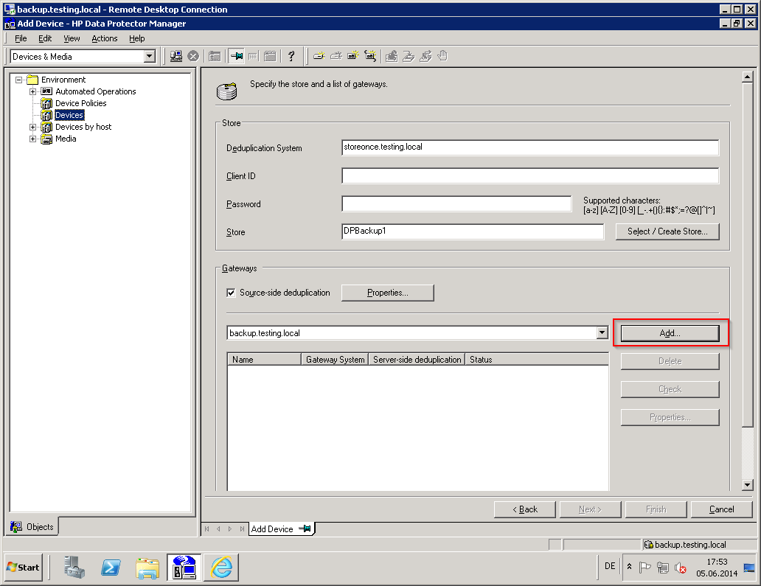Click the add device sparkle icon
This screenshot has width=761, height=586.
pyautogui.click(x=319, y=56)
